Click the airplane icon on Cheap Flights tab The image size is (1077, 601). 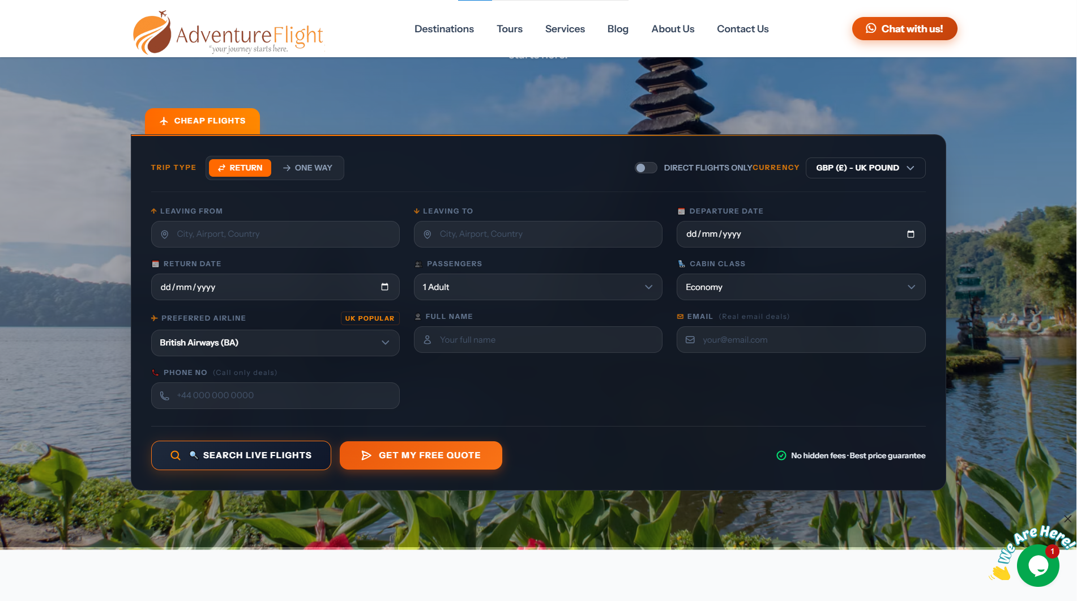pos(164,121)
